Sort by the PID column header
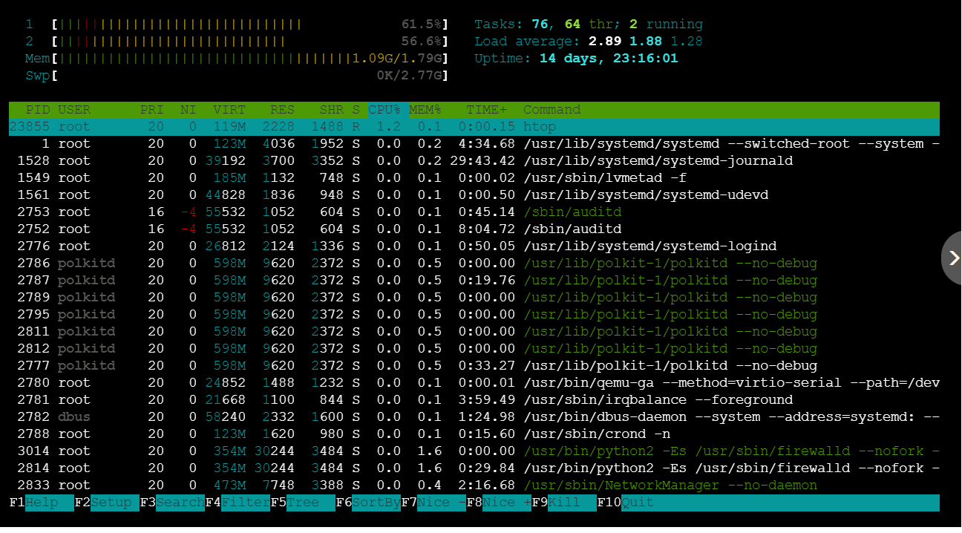 pyautogui.click(x=38, y=110)
